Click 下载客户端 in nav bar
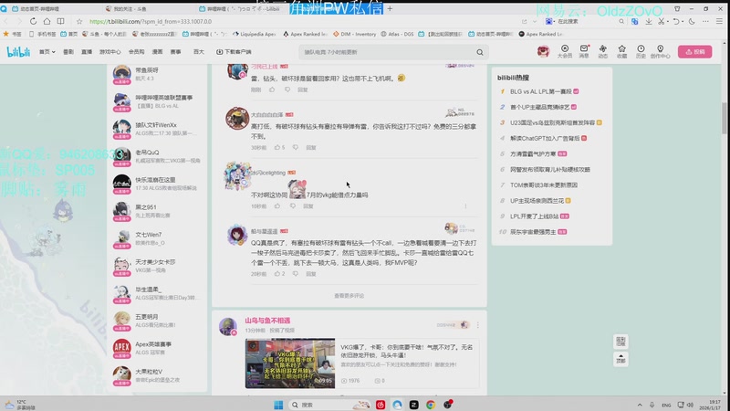The width and height of the screenshot is (730, 411). tap(234, 52)
